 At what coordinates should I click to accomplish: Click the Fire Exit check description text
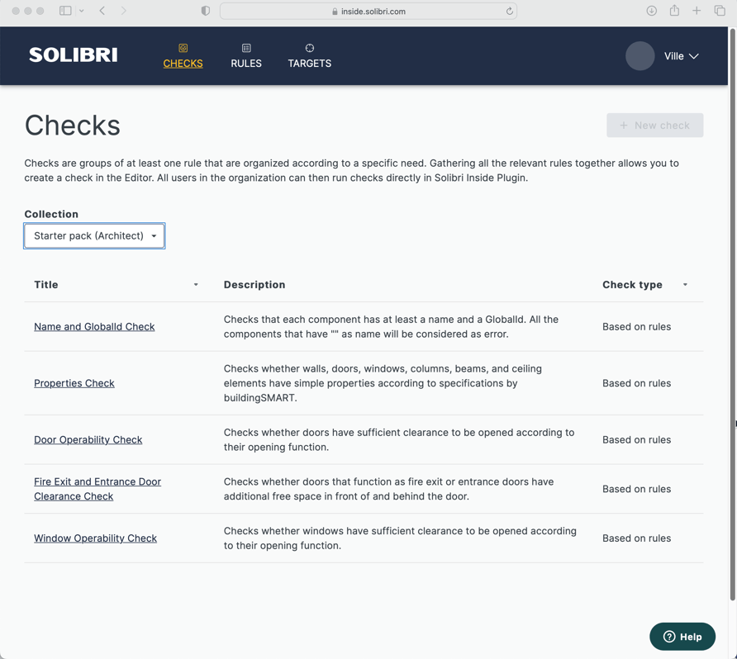(x=388, y=489)
